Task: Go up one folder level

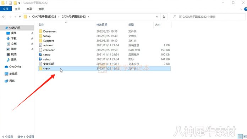Action: tap(20, 17)
